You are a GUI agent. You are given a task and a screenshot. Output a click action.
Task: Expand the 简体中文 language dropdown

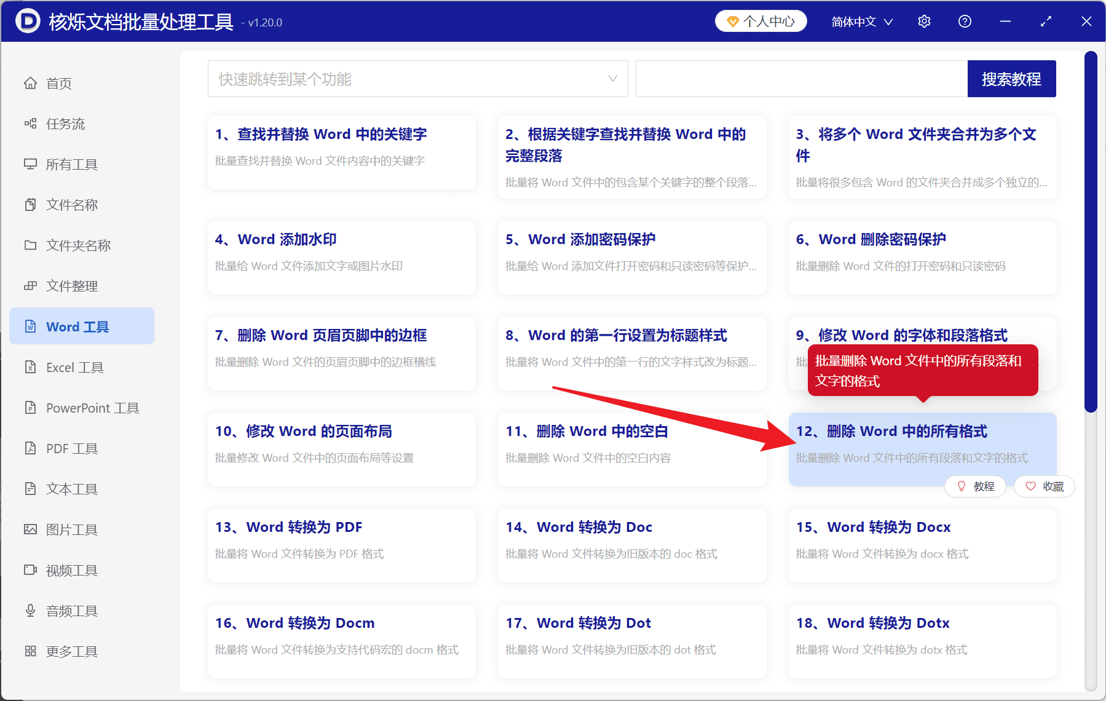861,21
